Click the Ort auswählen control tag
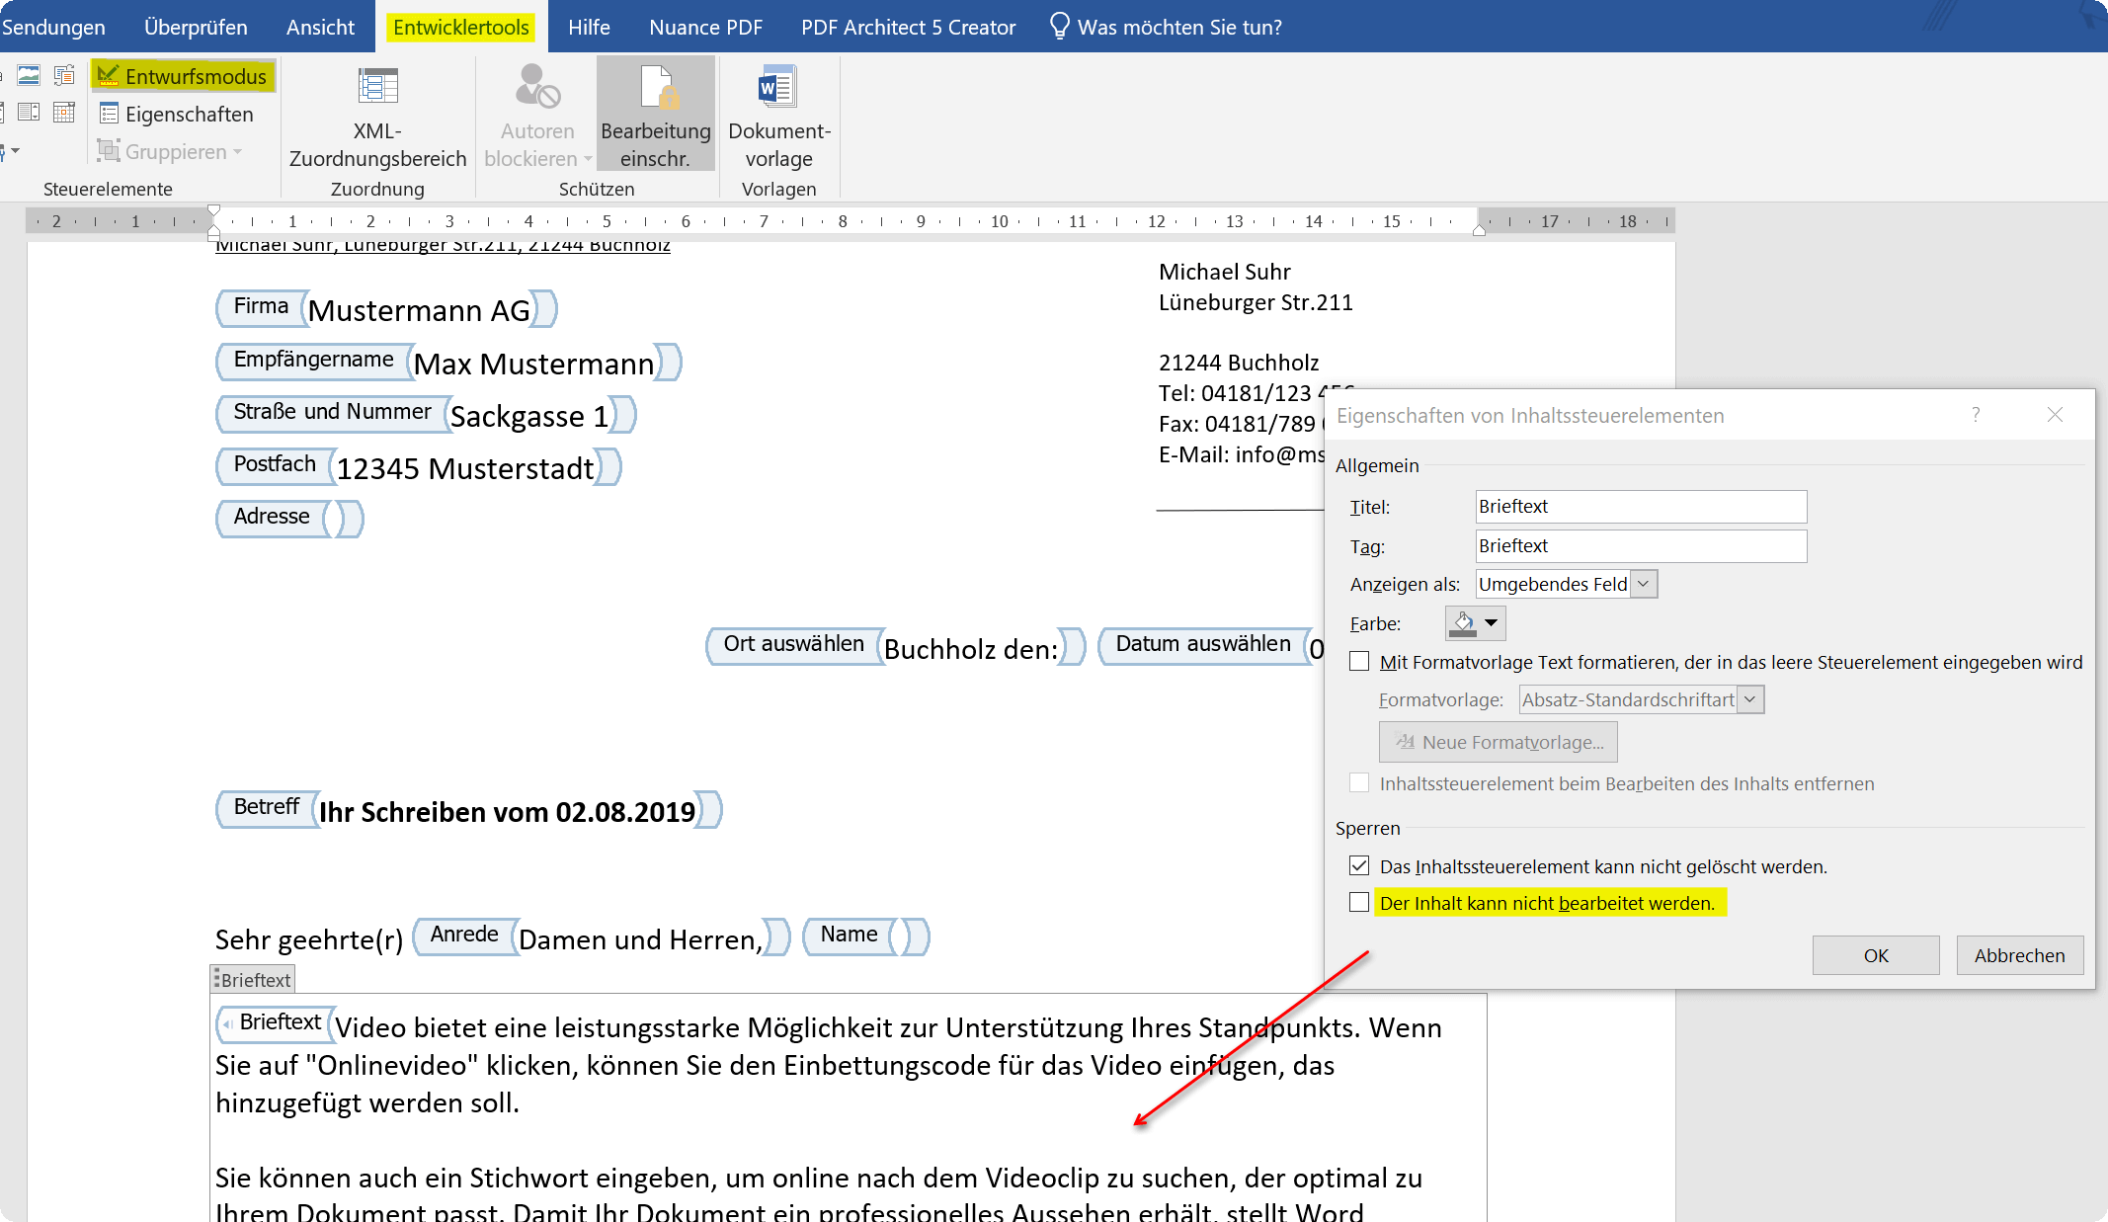Screen dimensions: 2108x1222 point(793,644)
